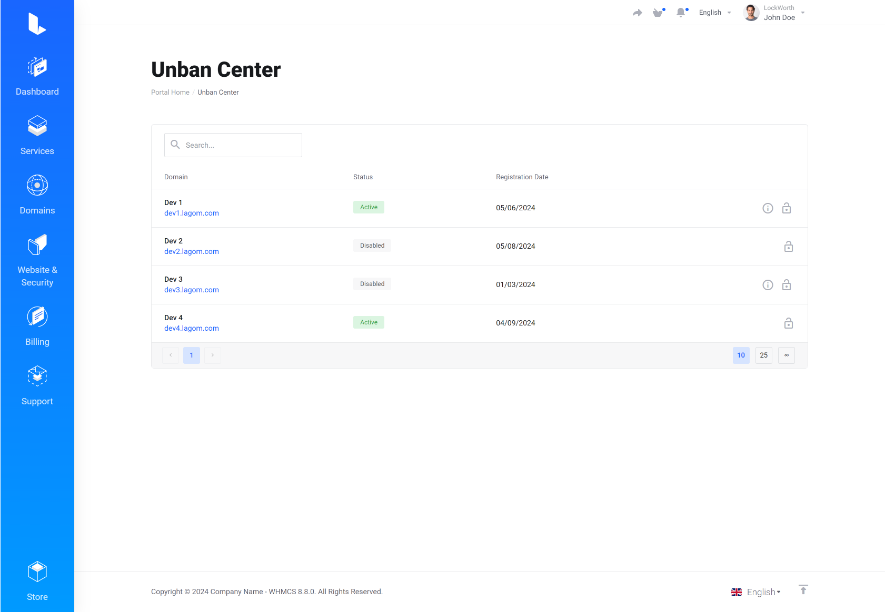Click the copyright text in footer
Screen dimensions: 885x612
coord(267,592)
